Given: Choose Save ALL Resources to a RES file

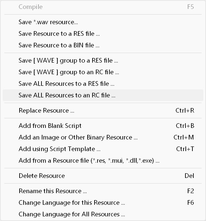Looking at the screenshot, I should click(x=66, y=83).
